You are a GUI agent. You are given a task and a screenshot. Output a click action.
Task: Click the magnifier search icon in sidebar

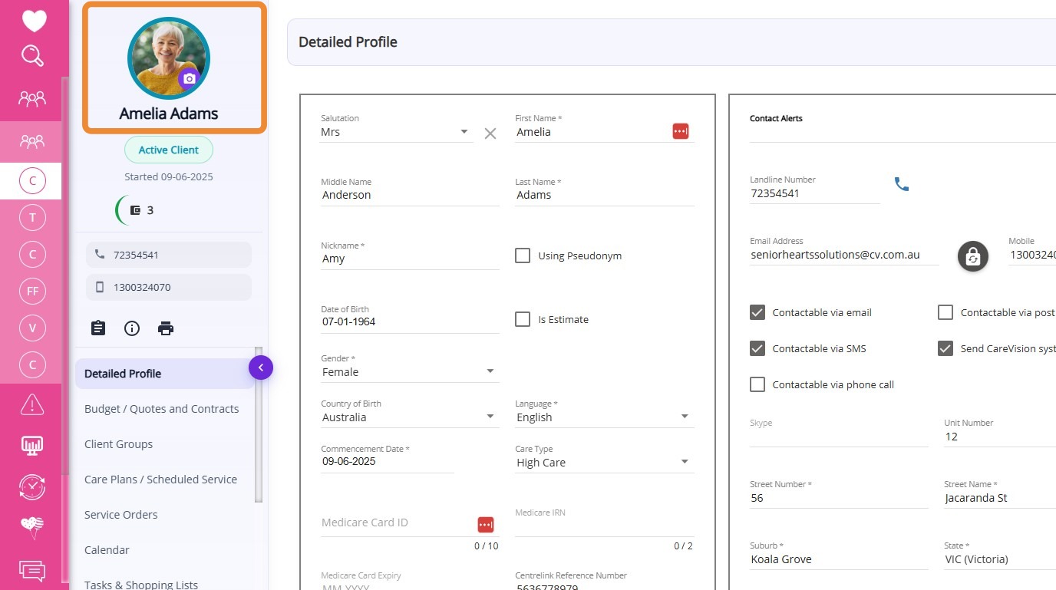(32, 56)
